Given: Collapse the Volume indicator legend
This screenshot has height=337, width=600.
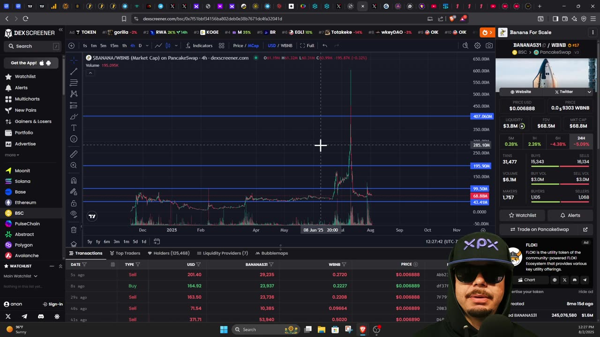Looking at the screenshot, I should (90, 73).
